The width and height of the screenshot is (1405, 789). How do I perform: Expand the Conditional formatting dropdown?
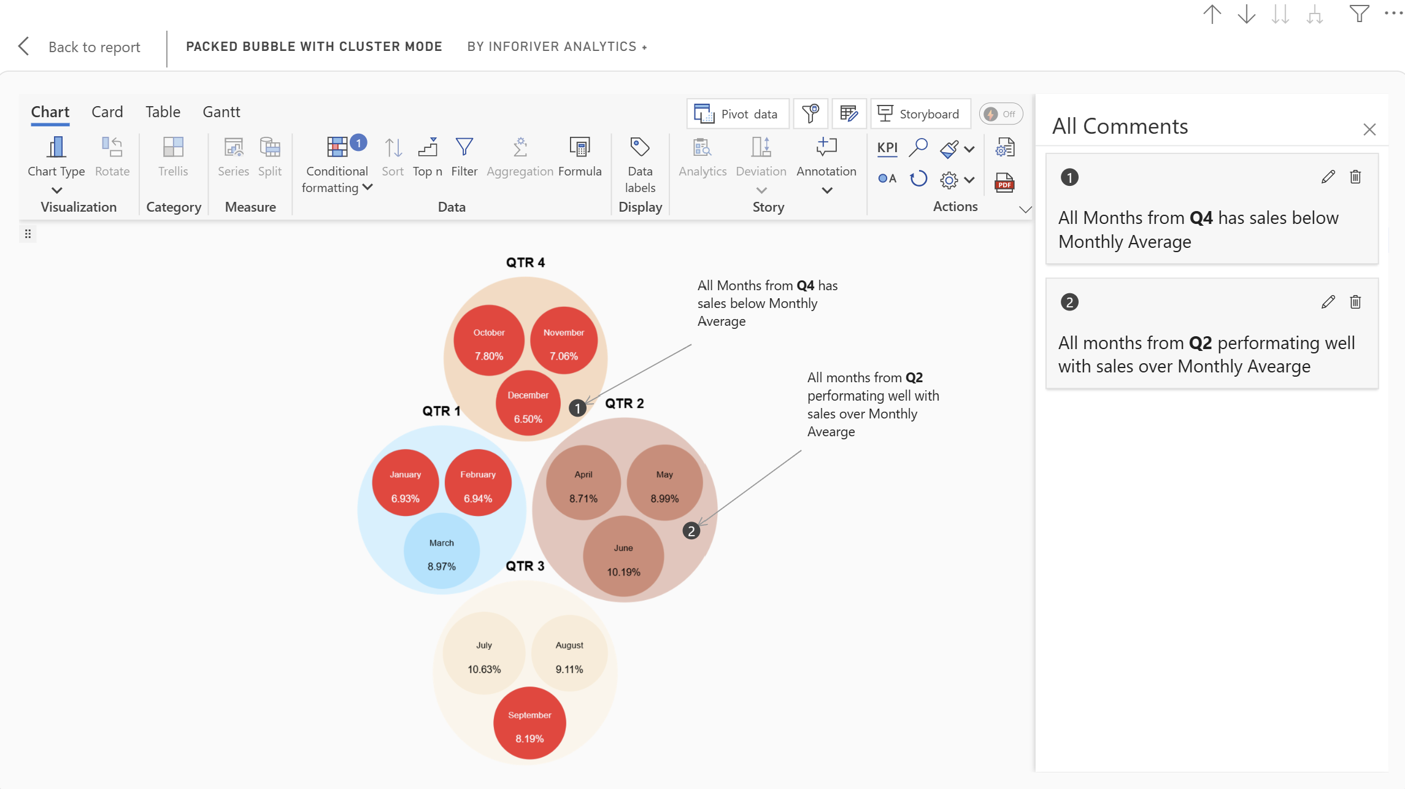coord(368,188)
